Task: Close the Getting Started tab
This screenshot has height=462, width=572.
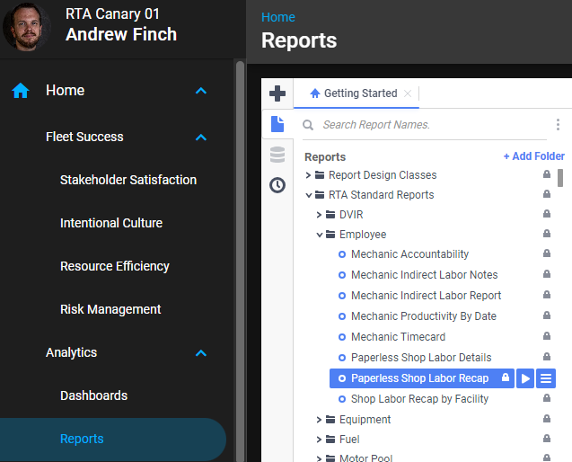Action: click(408, 93)
